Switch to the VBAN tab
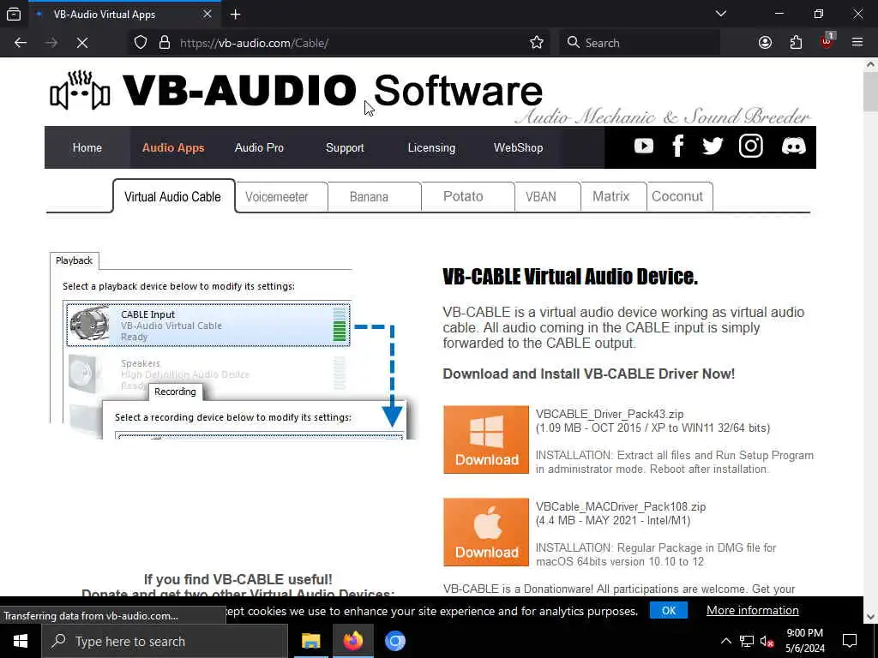Screen dimensions: 878x658 tap(547, 196)
